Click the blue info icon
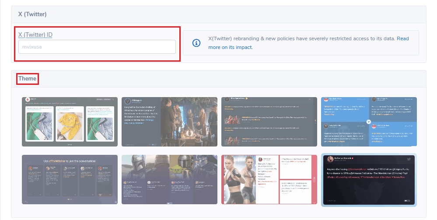Screen dimensions: 437x220 196,43
